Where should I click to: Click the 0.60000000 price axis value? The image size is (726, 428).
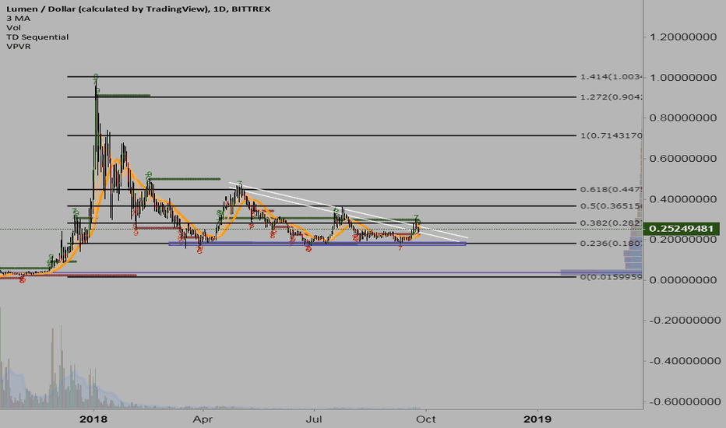click(683, 159)
